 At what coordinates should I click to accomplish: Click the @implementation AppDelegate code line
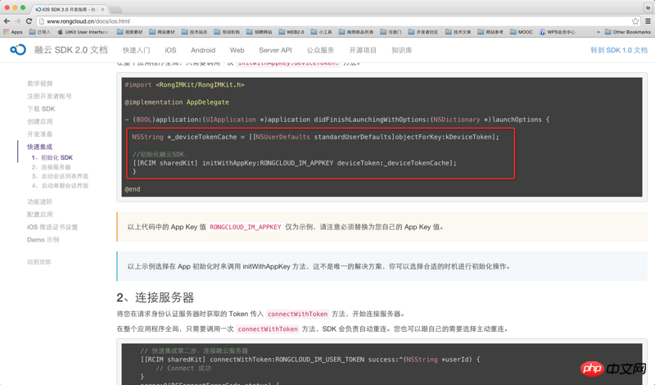click(x=177, y=102)
